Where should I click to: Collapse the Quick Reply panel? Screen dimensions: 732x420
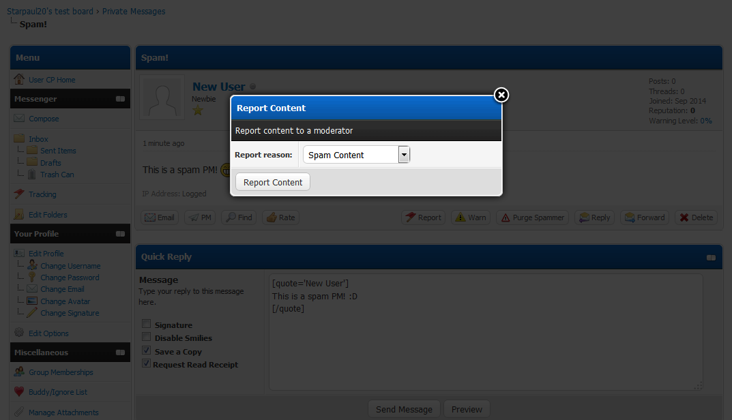tap(711, 258)
